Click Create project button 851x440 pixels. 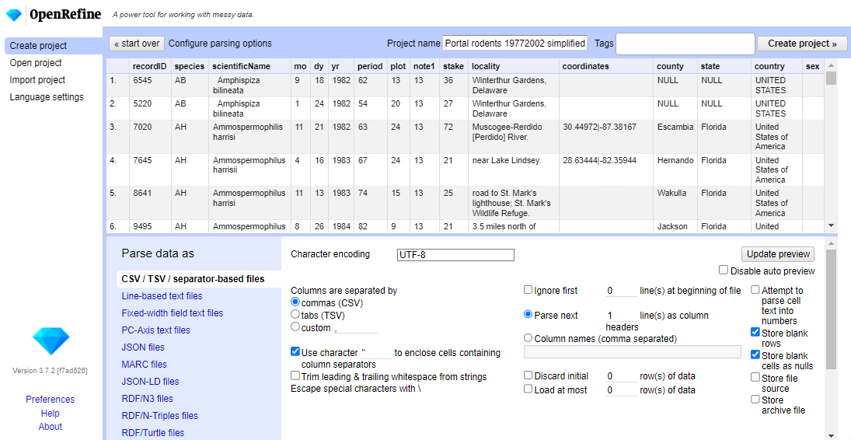(x=802, y=44)
